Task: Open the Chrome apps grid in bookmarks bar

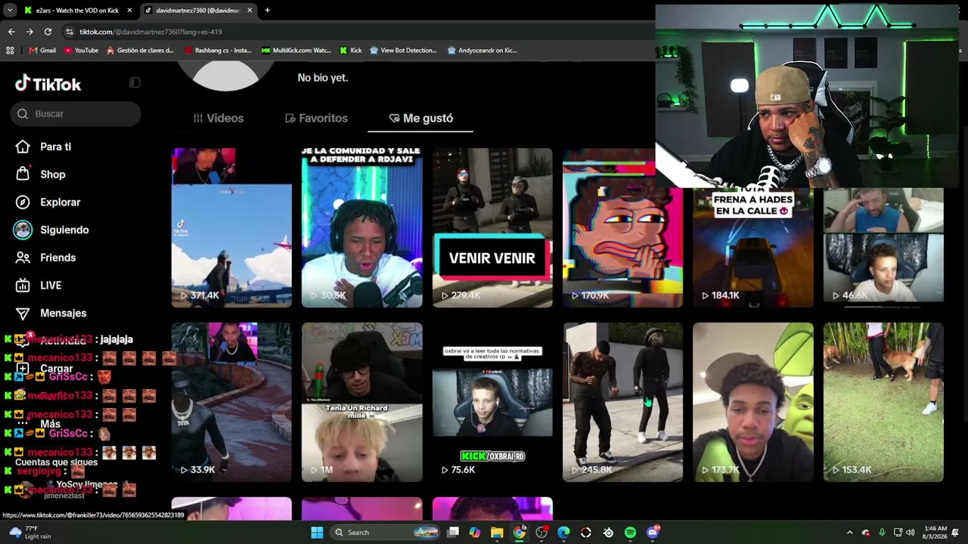Action: point(10,51)
